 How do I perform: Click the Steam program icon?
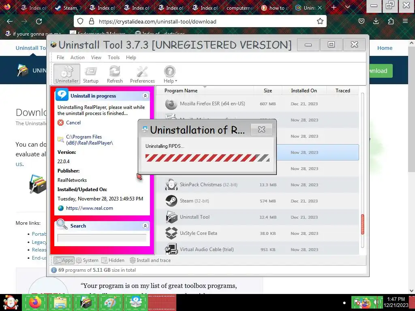[171, 201]
